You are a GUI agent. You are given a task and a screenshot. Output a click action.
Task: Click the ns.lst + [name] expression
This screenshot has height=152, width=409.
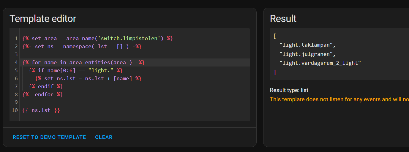click(109, 78)
